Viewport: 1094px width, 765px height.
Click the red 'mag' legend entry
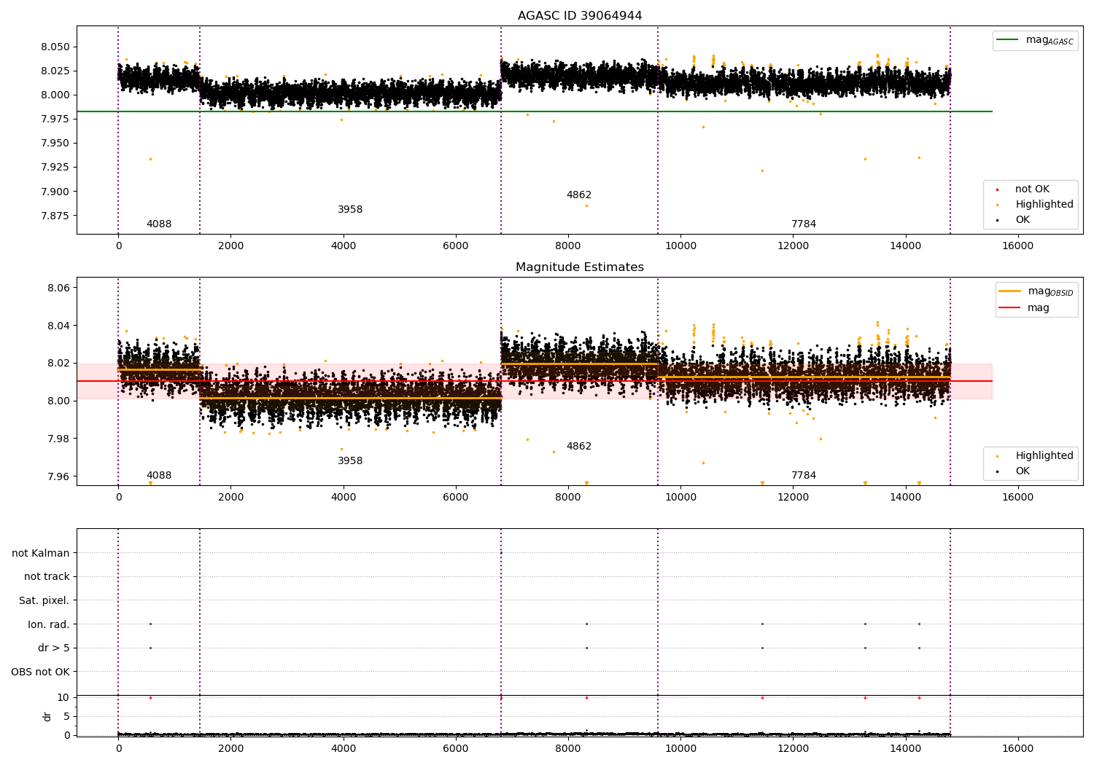click(x=1025, y=307)
